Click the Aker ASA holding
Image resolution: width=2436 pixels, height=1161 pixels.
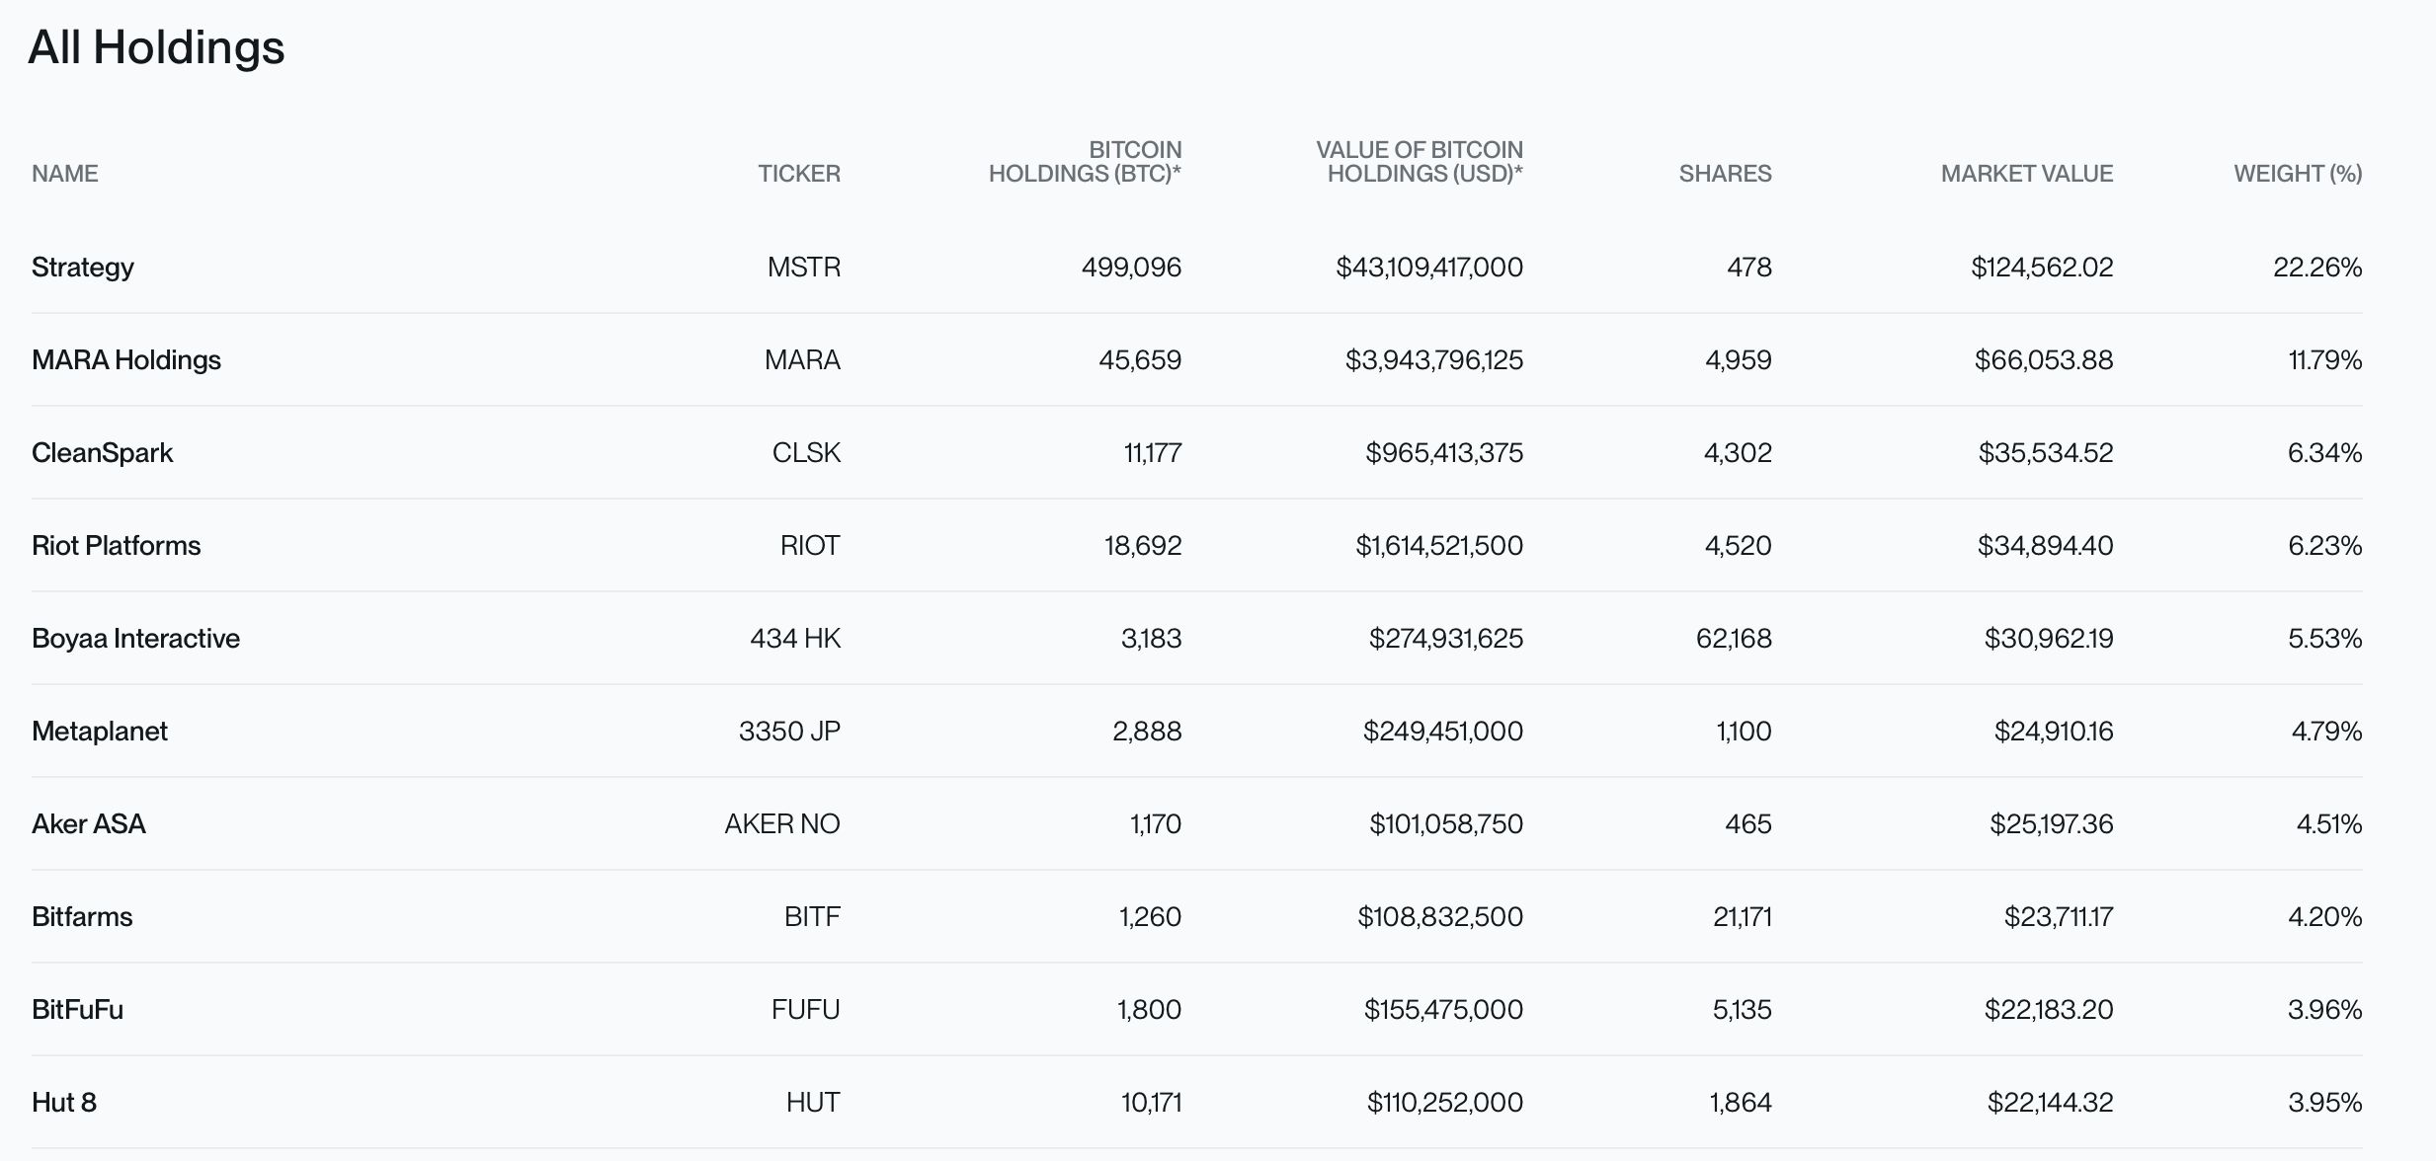point(89,824)
